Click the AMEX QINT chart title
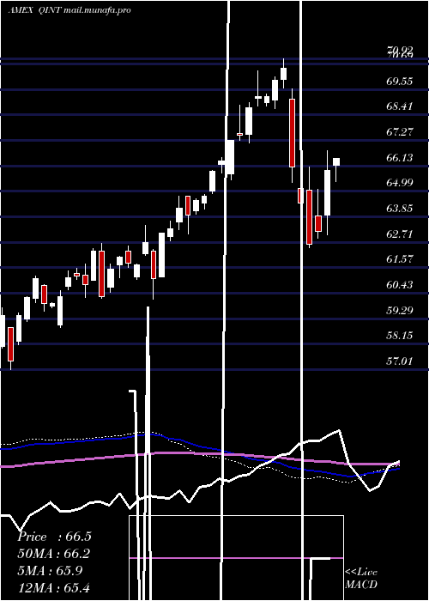 pos(69,10)
